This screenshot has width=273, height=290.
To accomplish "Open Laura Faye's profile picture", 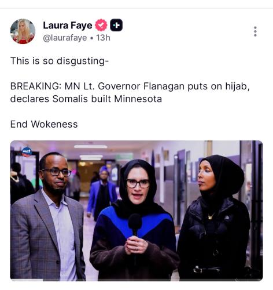I will [23, 31].
